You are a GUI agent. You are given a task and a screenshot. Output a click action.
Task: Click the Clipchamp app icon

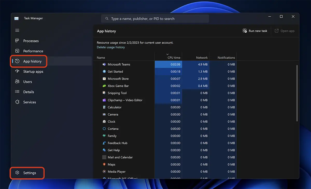pos(104,100)
